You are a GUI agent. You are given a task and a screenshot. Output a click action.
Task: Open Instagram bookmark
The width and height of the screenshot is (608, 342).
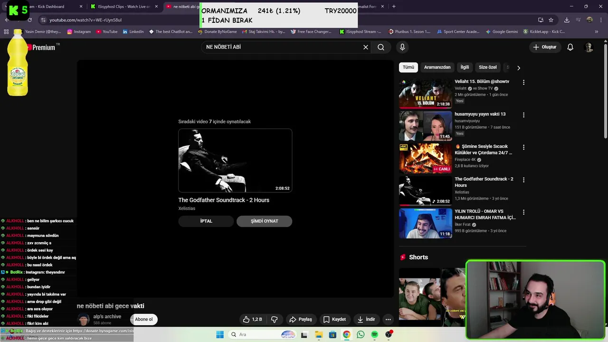pyautogui.click(x=79, y=32)
